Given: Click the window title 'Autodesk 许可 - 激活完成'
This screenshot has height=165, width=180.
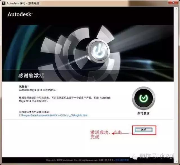Looking at the screenshot, I should coord(23,3).
